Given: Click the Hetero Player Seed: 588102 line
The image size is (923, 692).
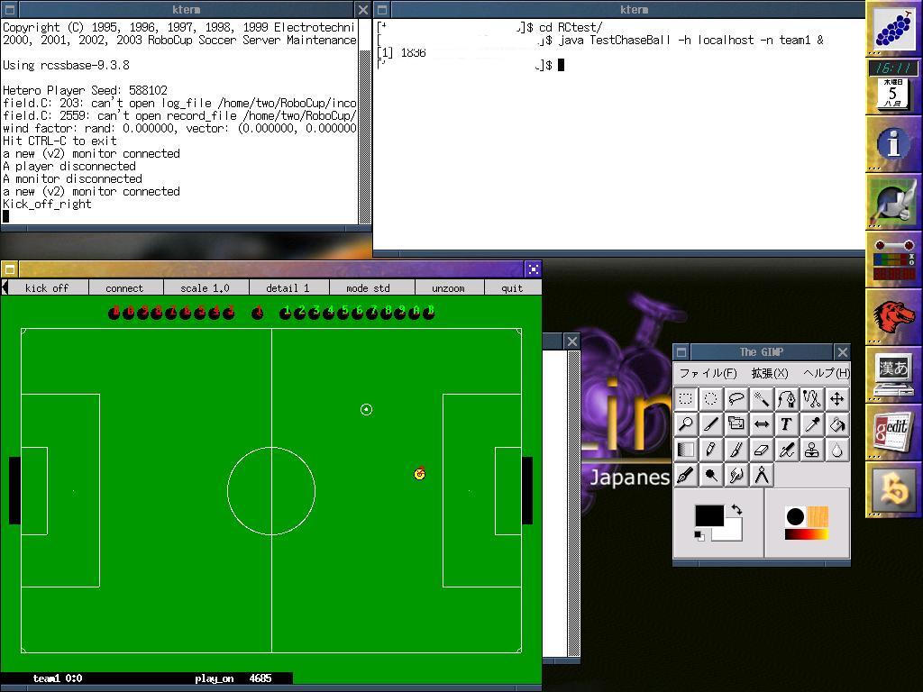Looking at the screenshot, I should click(x=85, y=90).
